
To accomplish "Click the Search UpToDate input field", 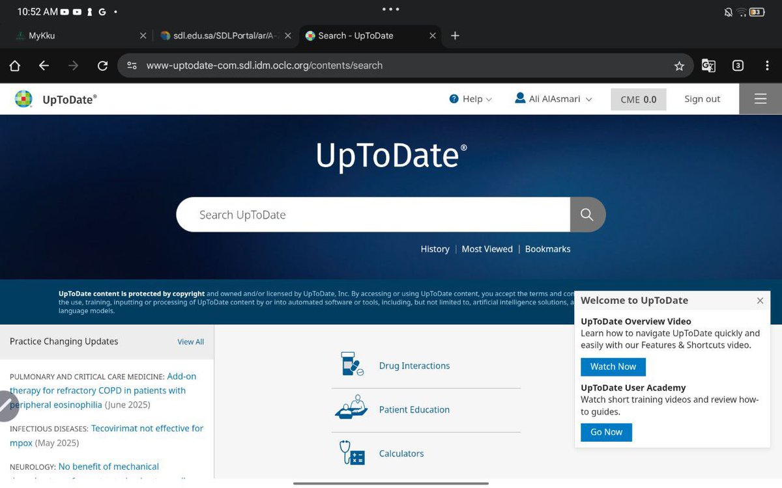I will point(373,215).
